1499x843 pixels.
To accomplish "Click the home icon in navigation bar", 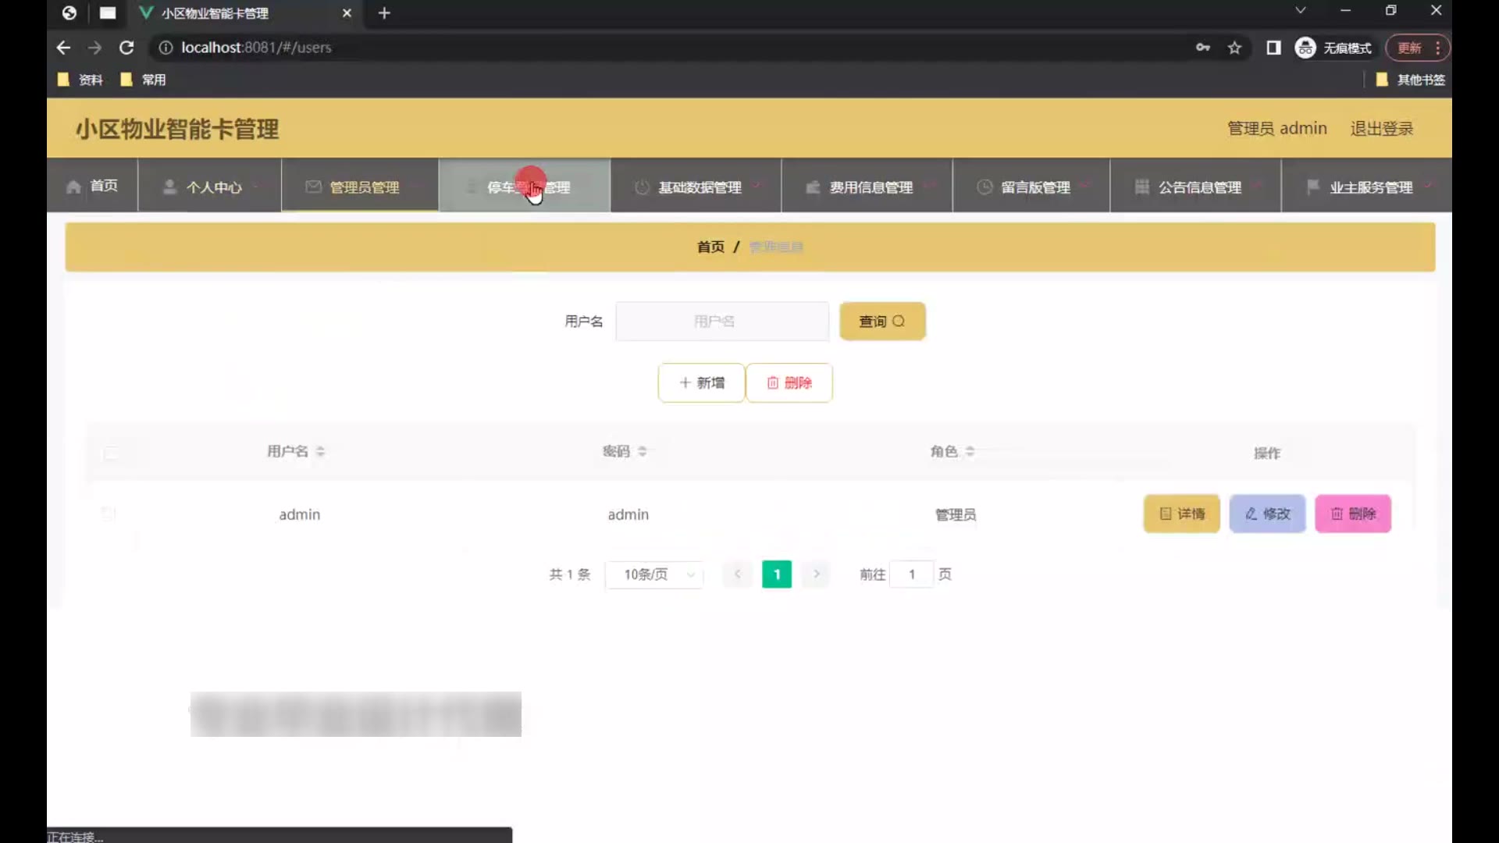I will (74, 187).
